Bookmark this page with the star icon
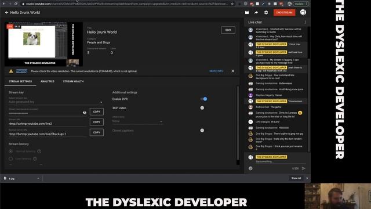Screen dimensions: 371x209 pyautogui.click(x=232, y=4)
